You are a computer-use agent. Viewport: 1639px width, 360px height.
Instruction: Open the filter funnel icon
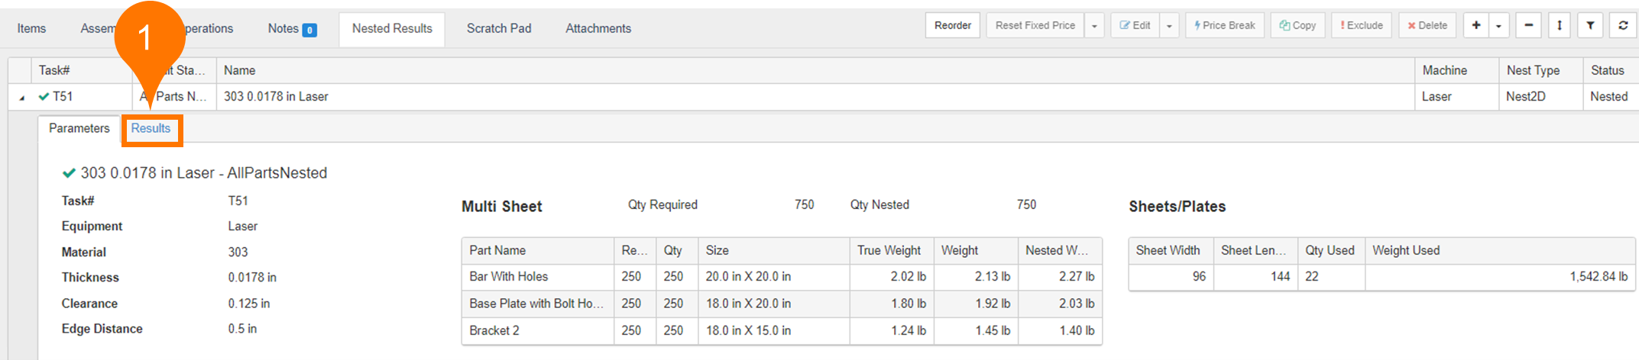1590,25
